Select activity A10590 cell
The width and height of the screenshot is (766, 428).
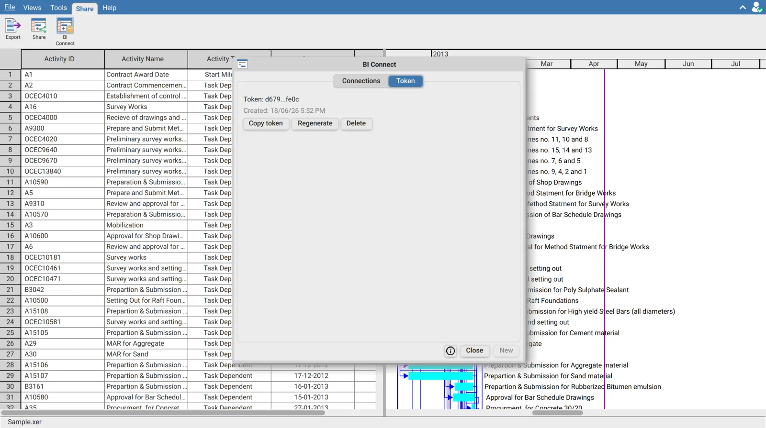tap(63, 182)
